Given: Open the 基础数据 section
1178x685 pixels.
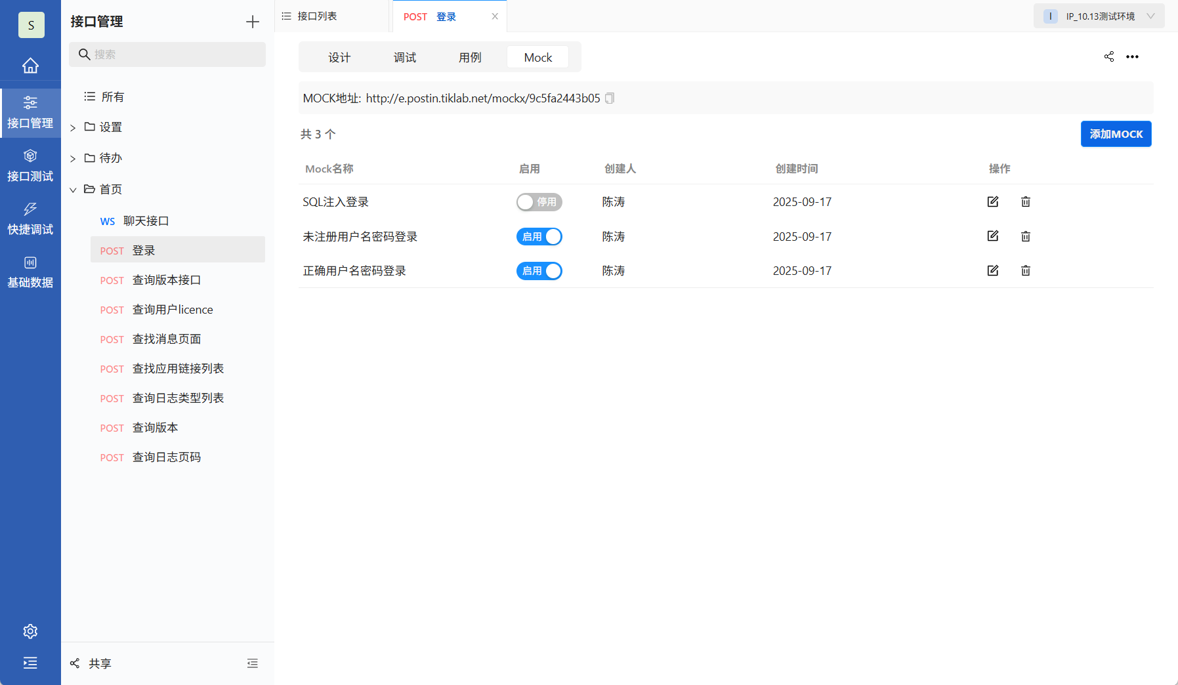Looking at the screenshot, I should pyautogui.click(x=30, y=270).
